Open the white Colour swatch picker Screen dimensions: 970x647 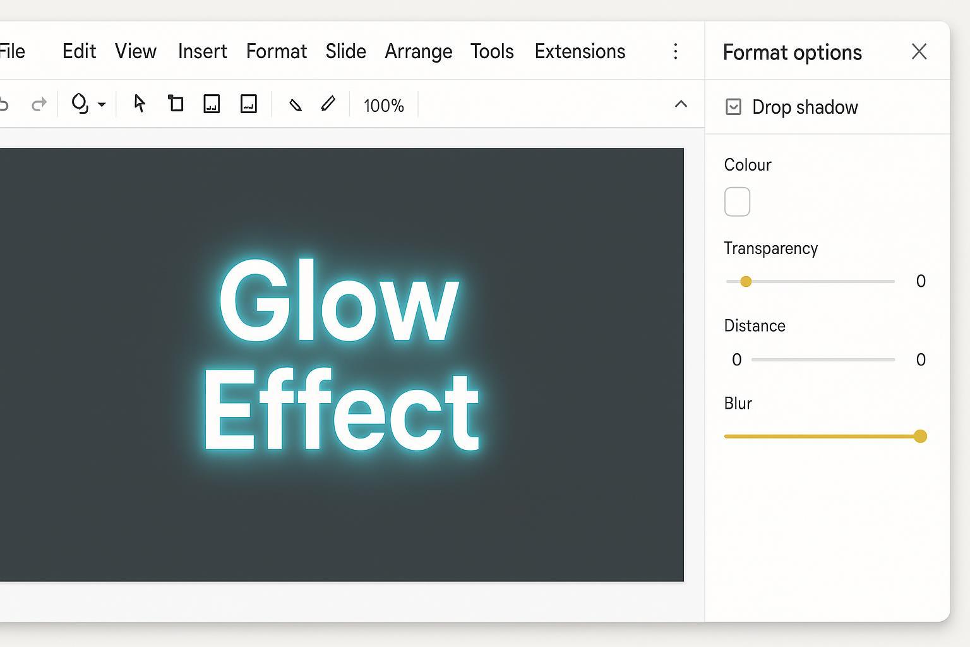coord(737,202)
